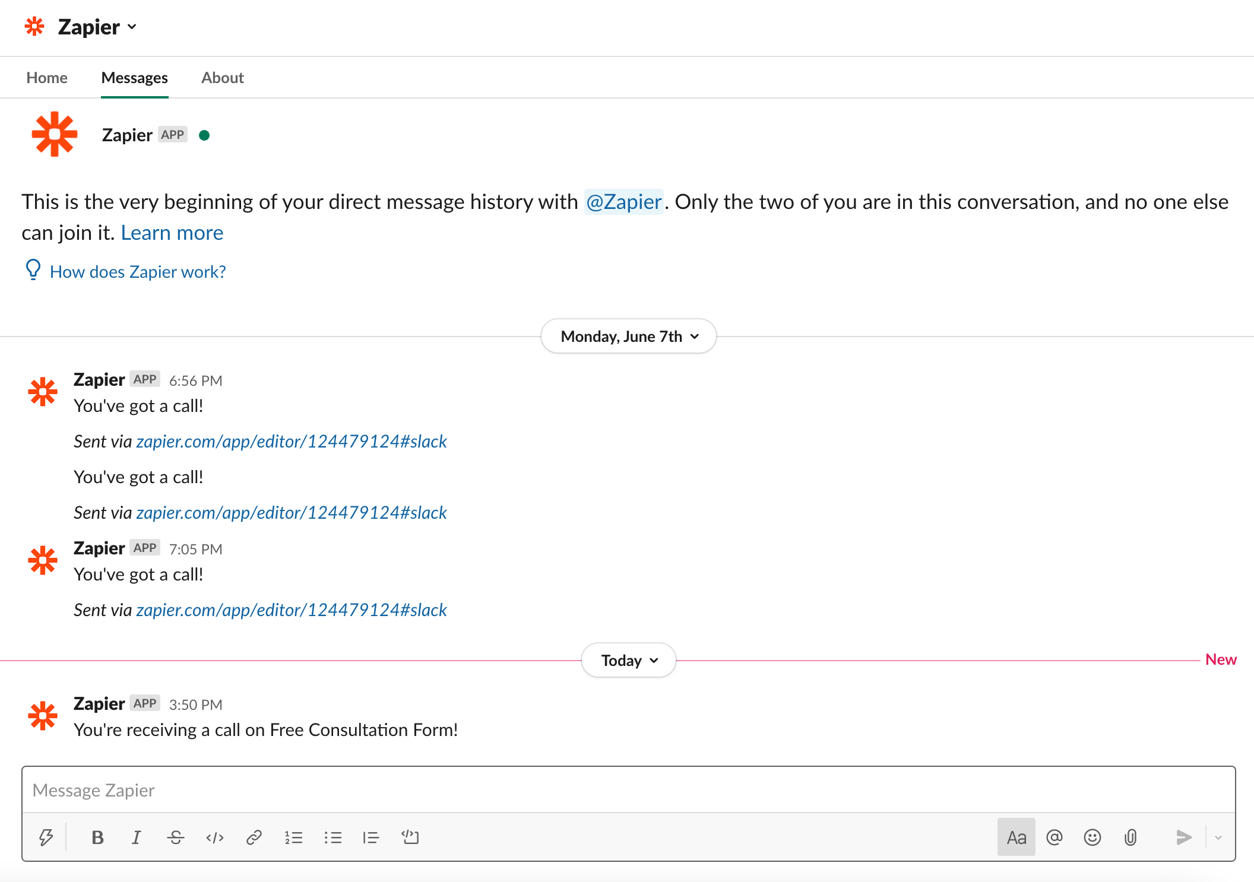
Task: Open the @Zapier mention link
Action: pyautogui.click(x=624, y=202)
